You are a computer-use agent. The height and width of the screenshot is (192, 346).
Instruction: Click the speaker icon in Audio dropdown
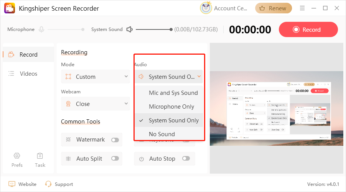tap(141, 76)
